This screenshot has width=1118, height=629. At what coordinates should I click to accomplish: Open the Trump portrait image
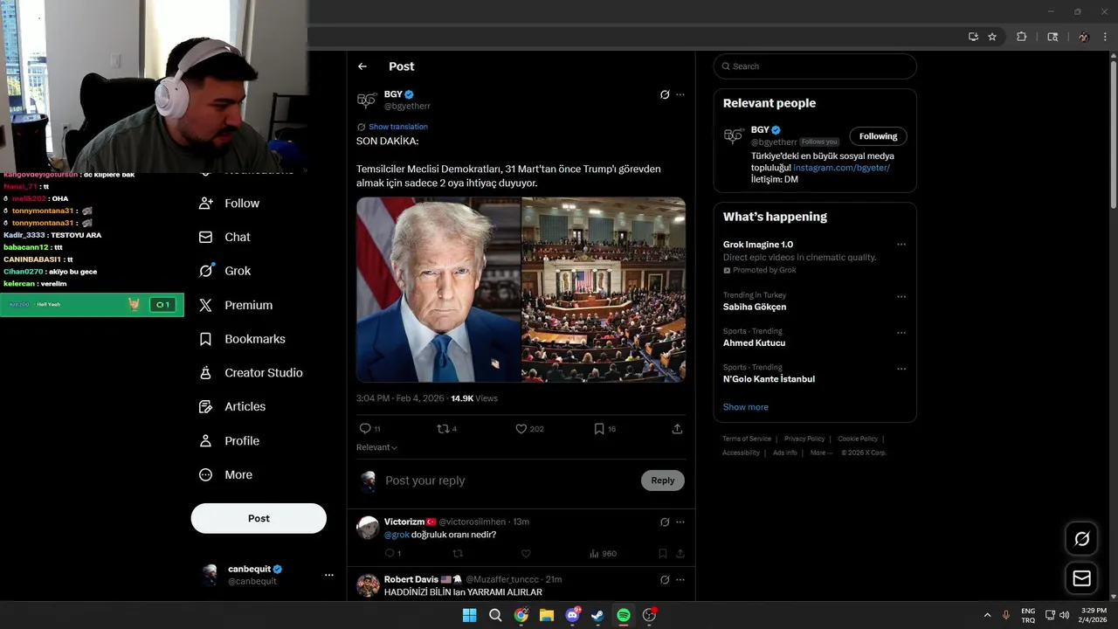pyautogui.click(x=438, y=290)
